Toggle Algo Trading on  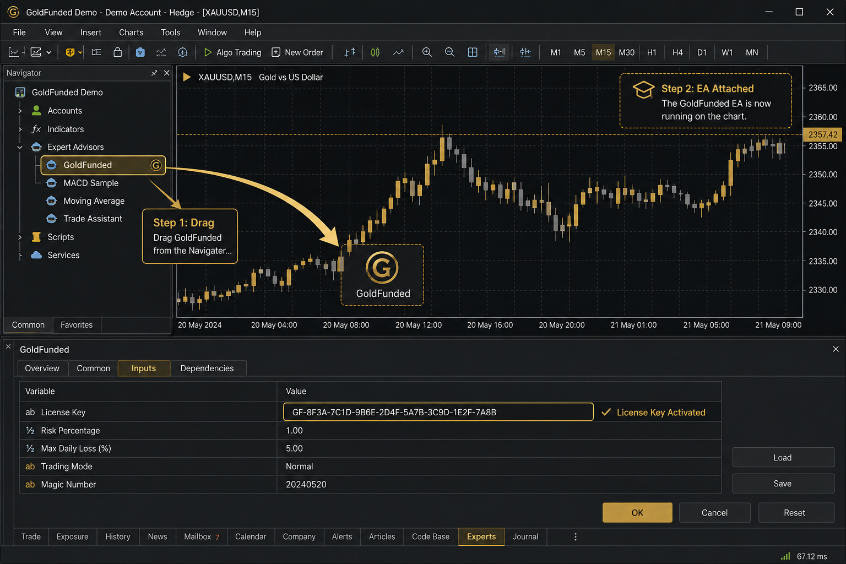click(x=232, y=52)
